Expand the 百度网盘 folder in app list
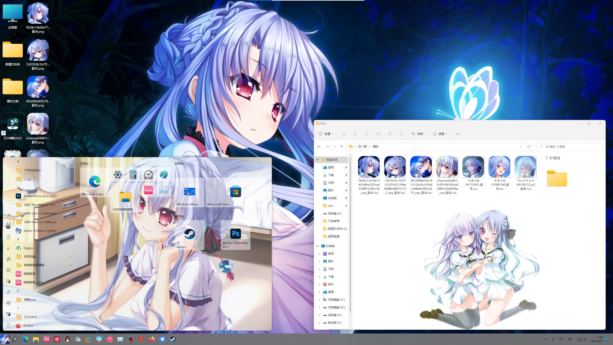Screen dimensions: 613x345 click(71, 257)
